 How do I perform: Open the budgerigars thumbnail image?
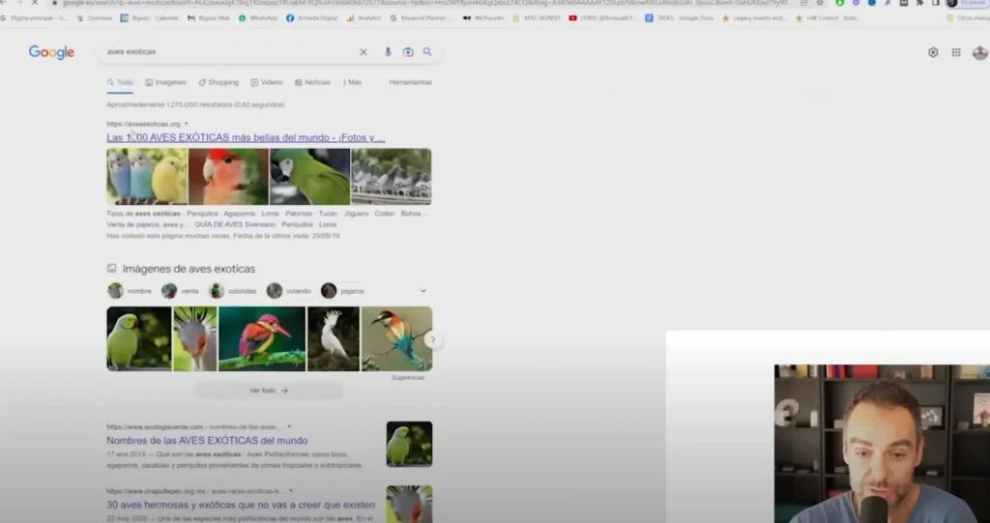(x=147, y=177)
